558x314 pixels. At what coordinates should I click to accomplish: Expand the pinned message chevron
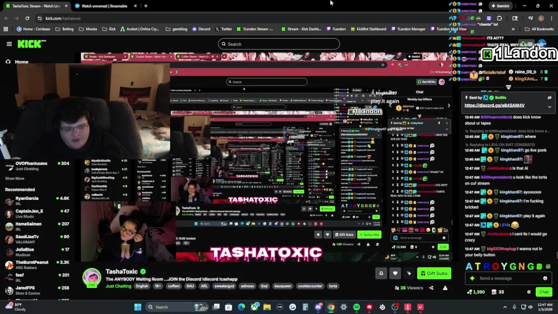point(549,106)
